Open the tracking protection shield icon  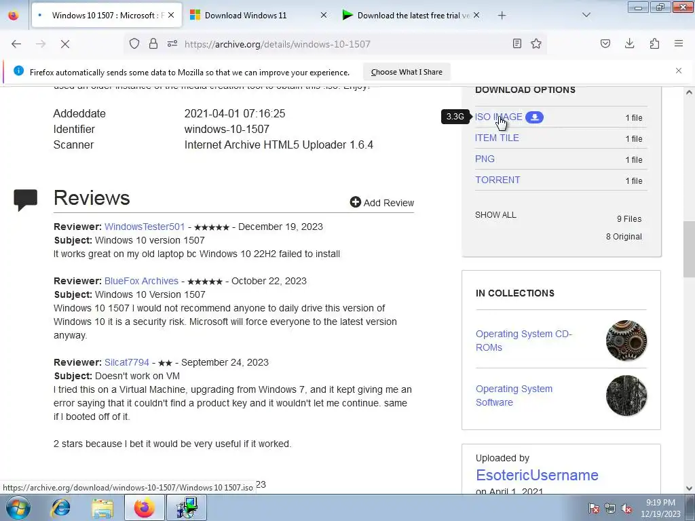point(134,43)
